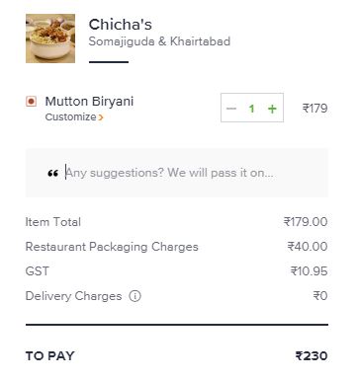Image resolution: width=358 pixels, height=381 pixels.
Task: Click the total amount ₹230
Action: point(312,356)
